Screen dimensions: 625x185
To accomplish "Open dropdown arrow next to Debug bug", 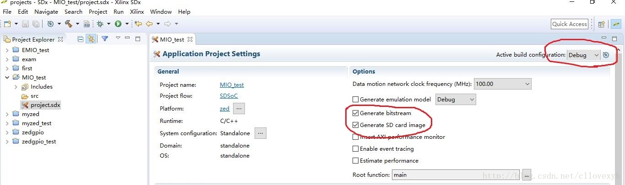I will coord(109,24).
